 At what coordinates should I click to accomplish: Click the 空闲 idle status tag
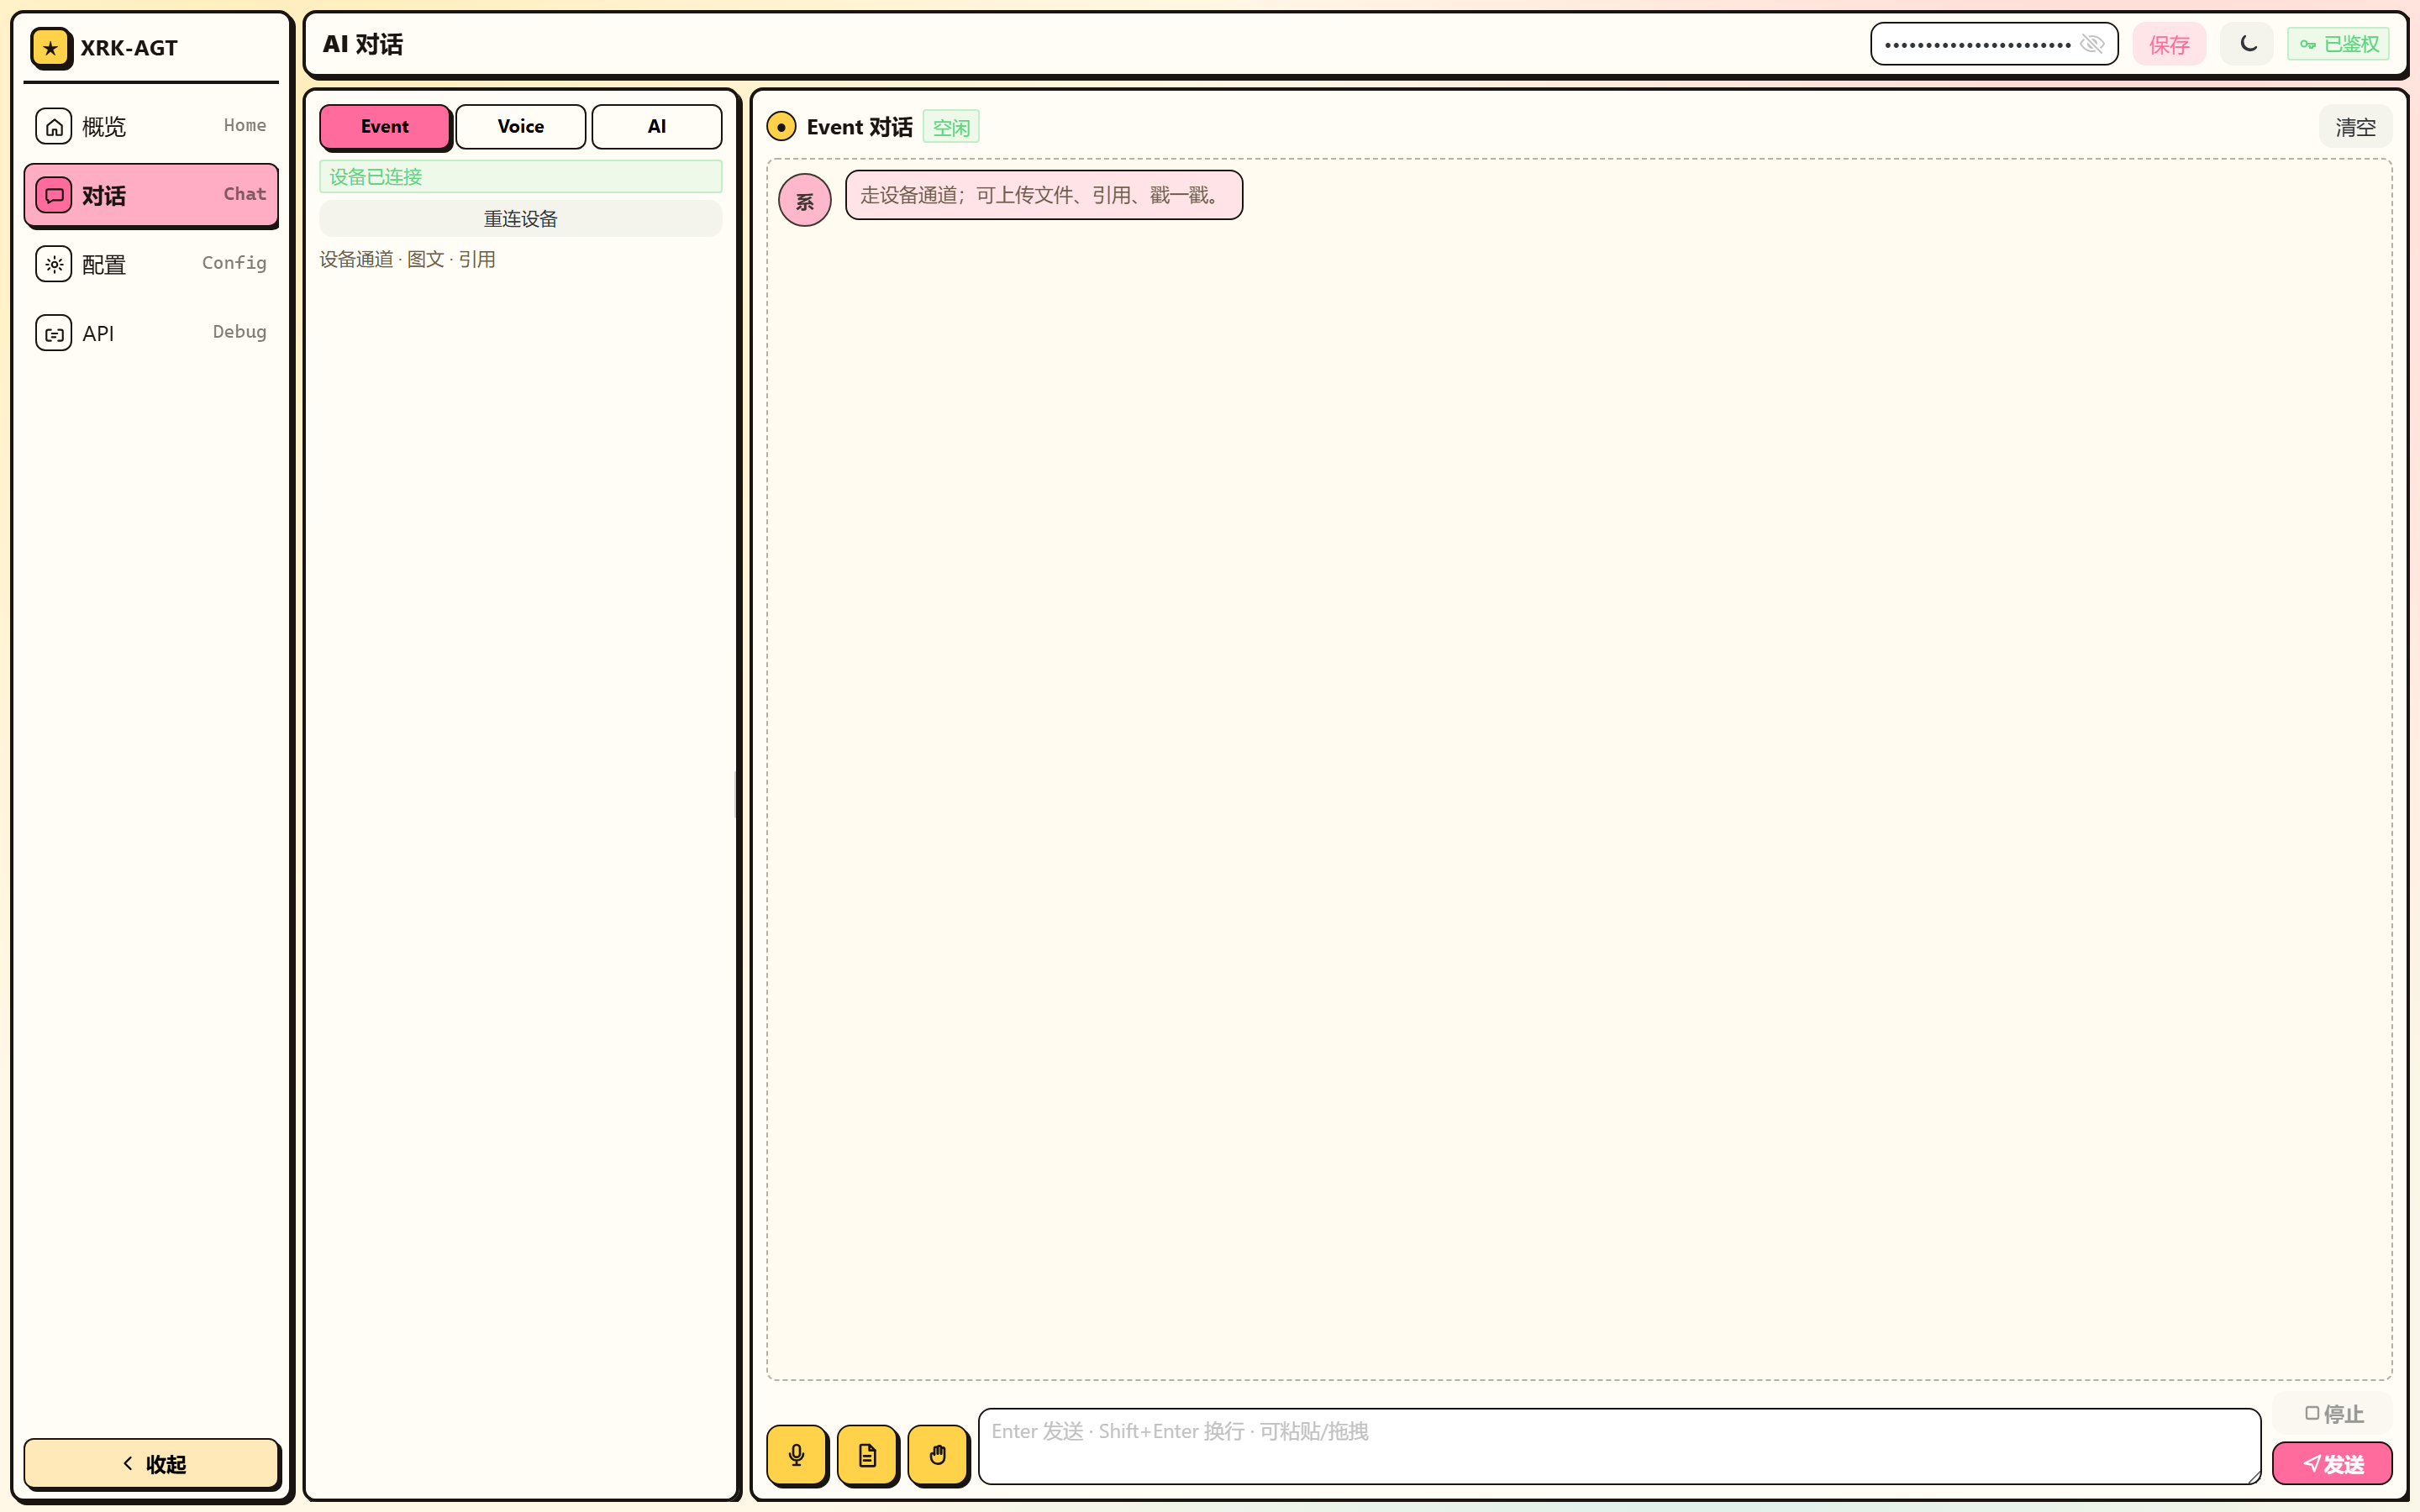[x=951, y=127]
